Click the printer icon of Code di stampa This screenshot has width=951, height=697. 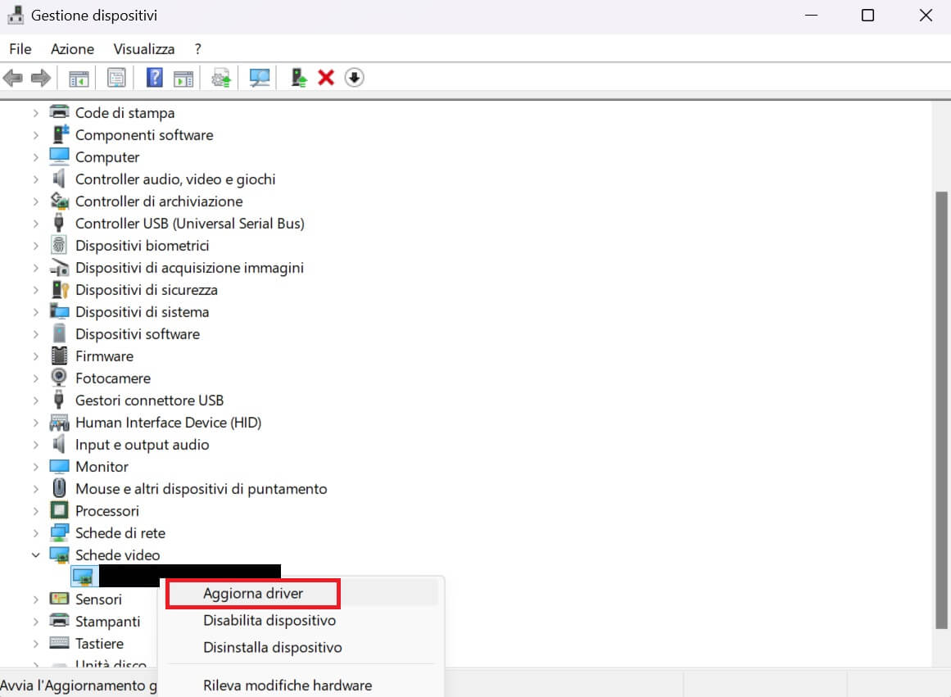(59, 112)
